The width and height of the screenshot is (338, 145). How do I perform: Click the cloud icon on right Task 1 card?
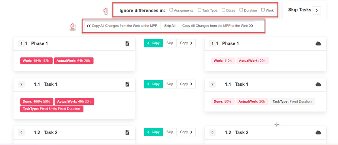pos(318,85)
